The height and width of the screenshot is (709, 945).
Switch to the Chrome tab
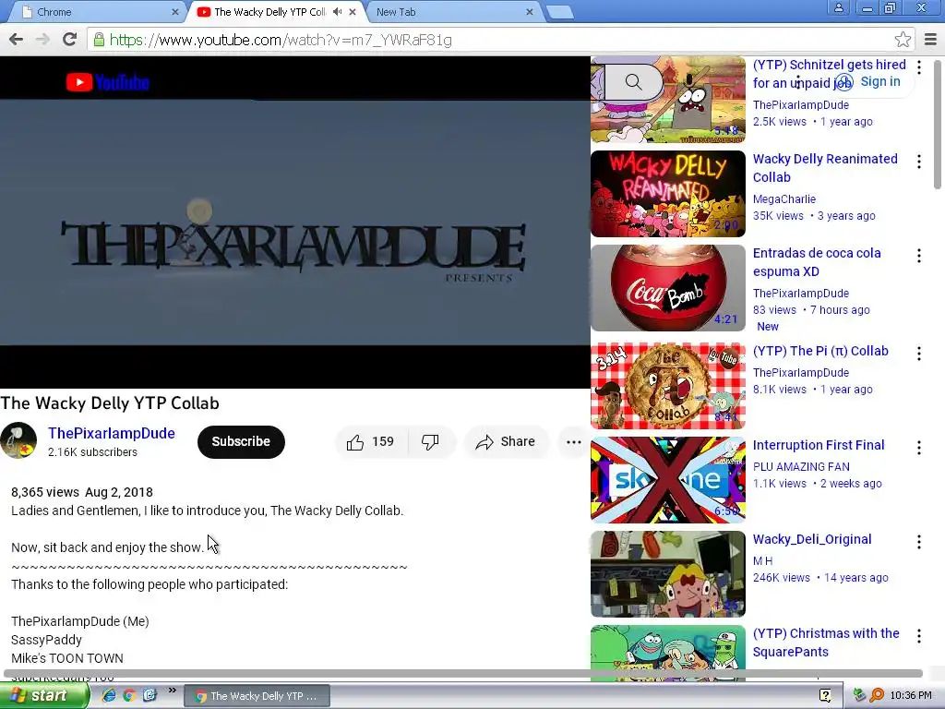point(96,12)
